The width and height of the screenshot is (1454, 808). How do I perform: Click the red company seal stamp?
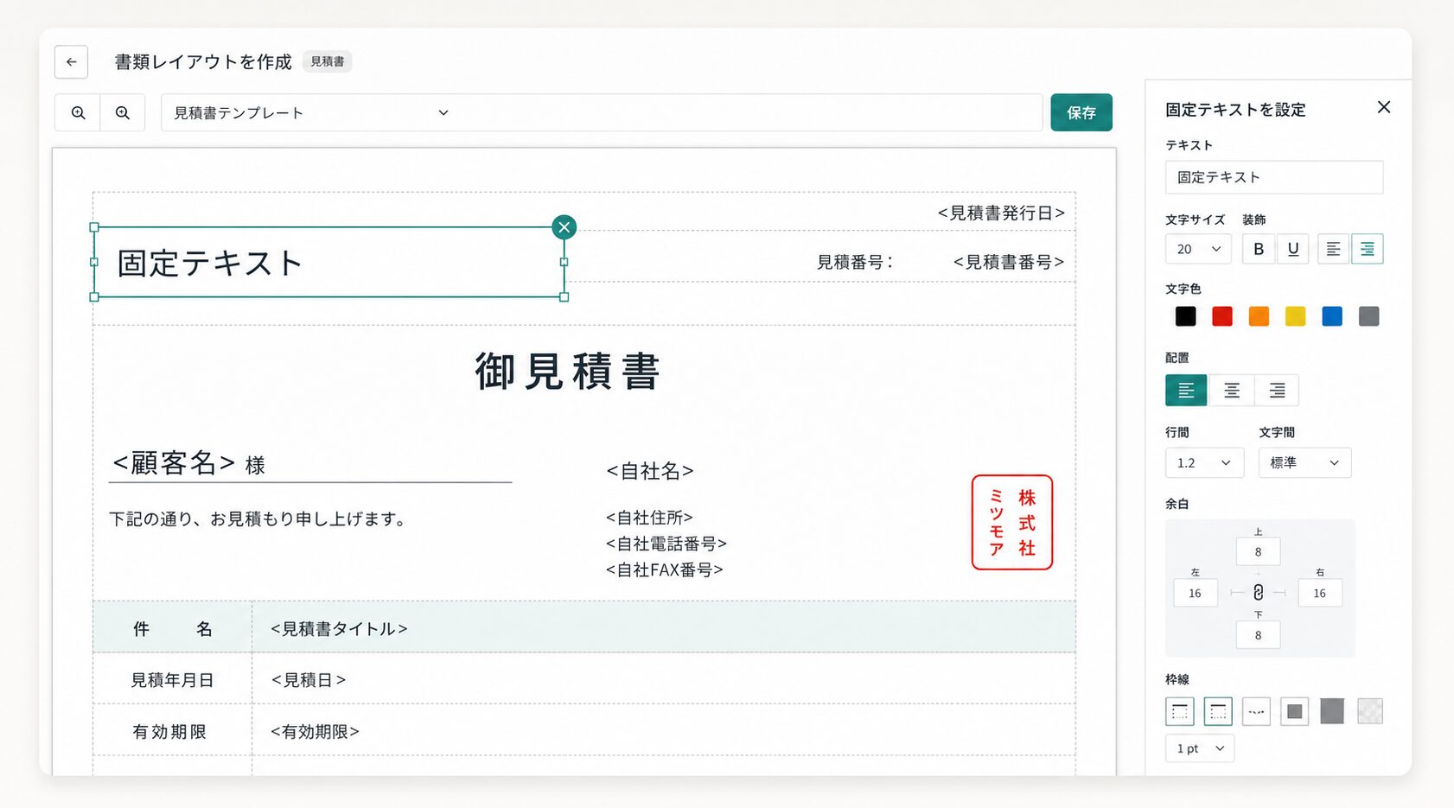1012,523
